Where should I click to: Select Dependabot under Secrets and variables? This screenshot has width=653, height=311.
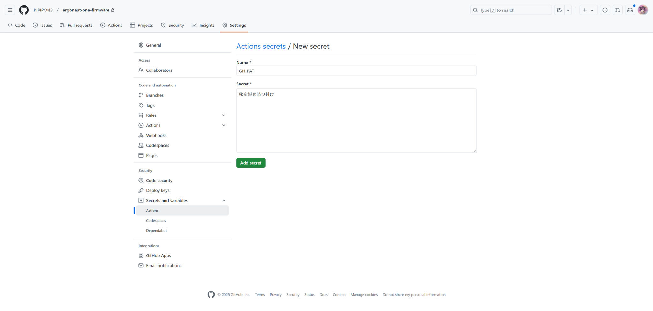pos(156,231)
